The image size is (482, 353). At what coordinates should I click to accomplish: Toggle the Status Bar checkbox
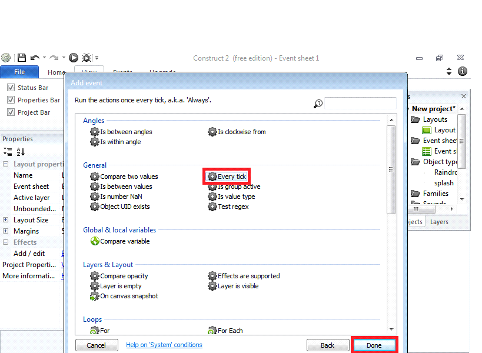[11, 88]
